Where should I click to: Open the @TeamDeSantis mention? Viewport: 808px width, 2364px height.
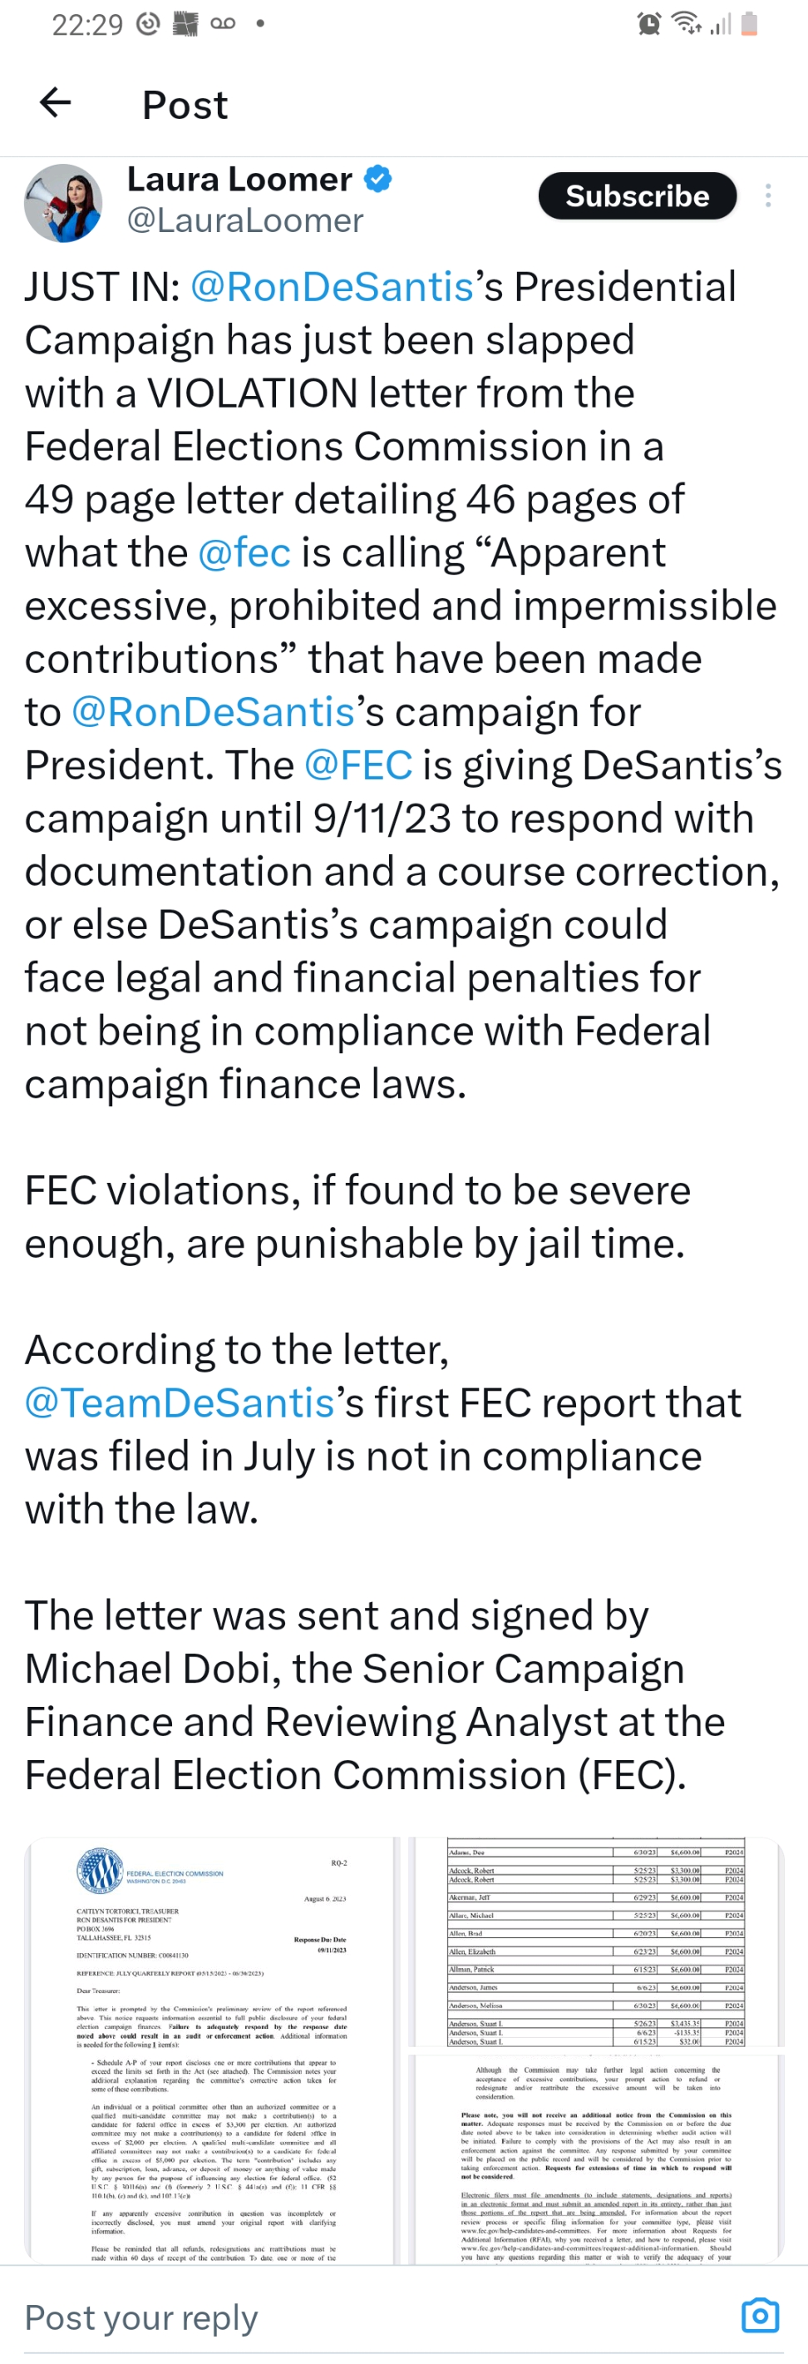pyautogui.click(x=180, y=1402)
